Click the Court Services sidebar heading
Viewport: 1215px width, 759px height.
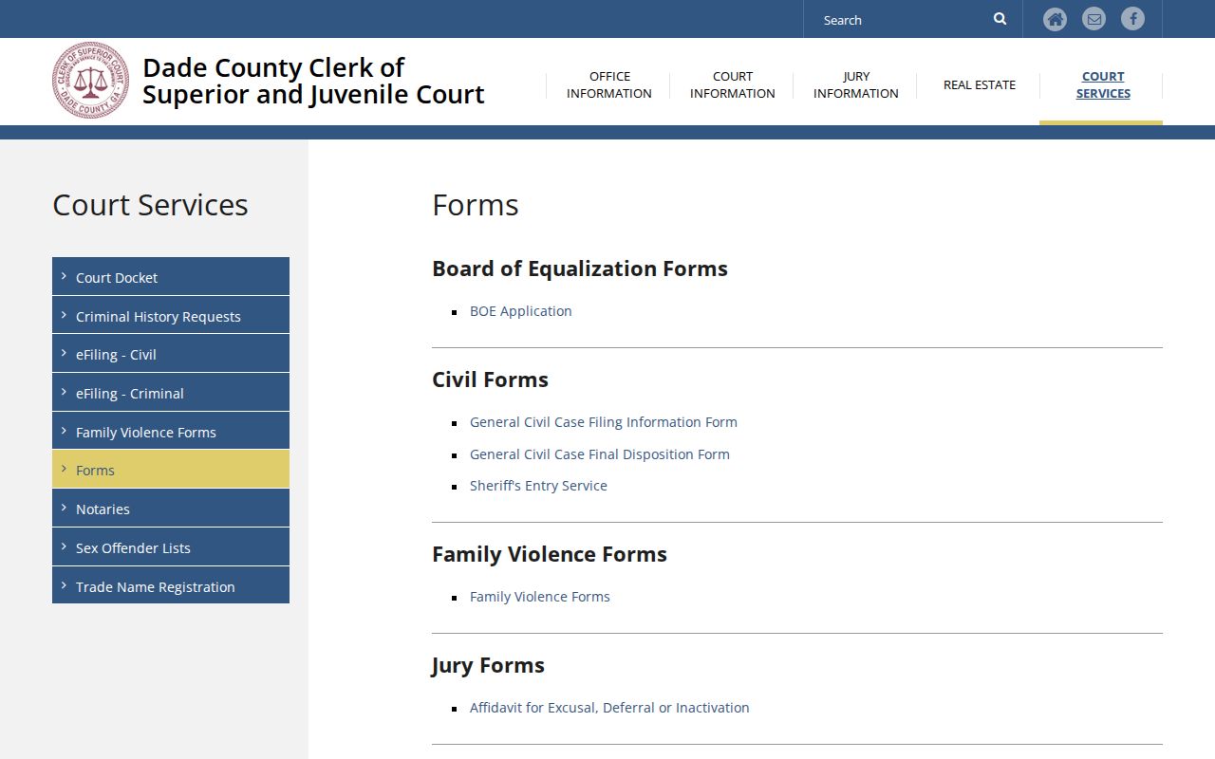click(x=150, y=205)
